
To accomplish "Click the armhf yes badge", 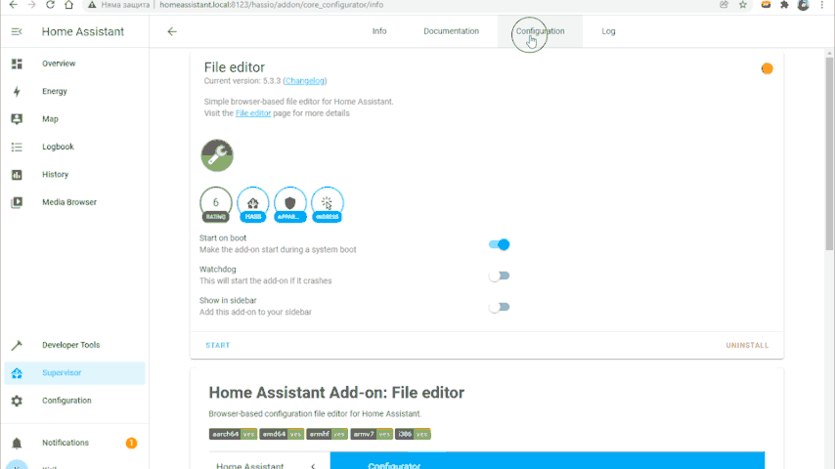I will coord(327,435).
